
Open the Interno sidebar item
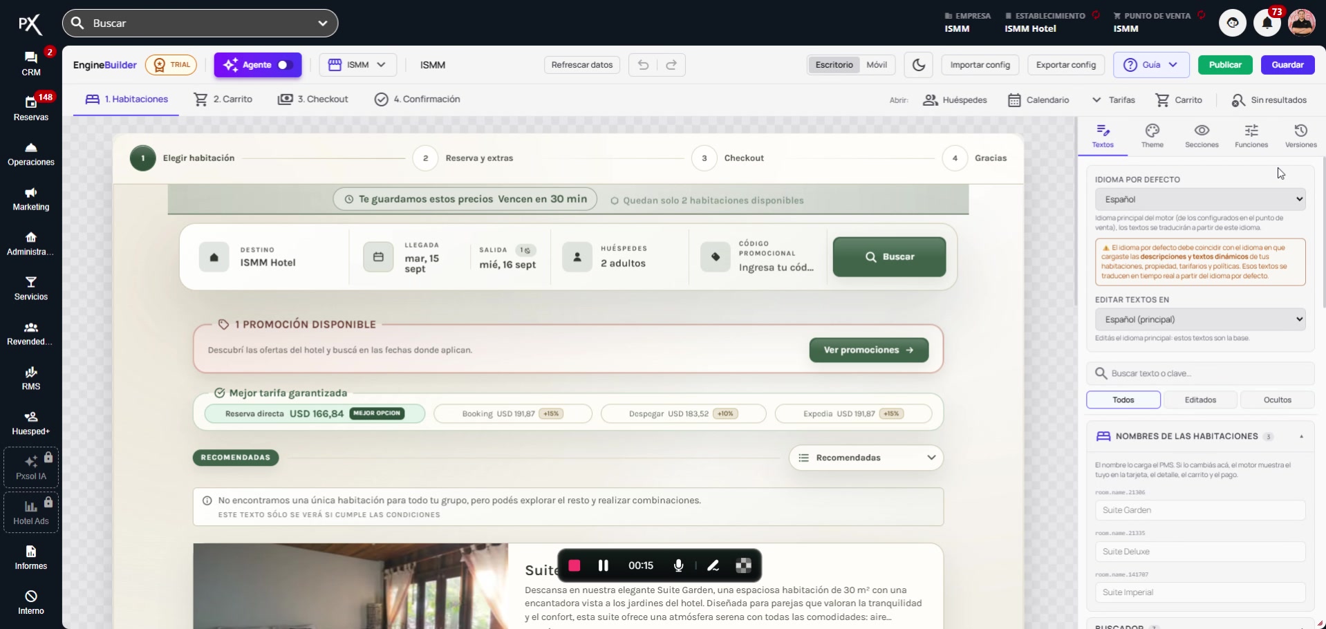point(31,603)
